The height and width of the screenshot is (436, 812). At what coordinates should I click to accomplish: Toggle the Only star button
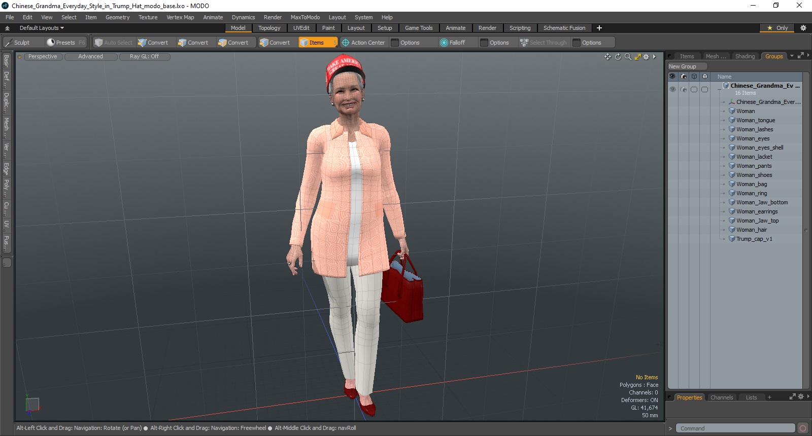click(777, 28)
